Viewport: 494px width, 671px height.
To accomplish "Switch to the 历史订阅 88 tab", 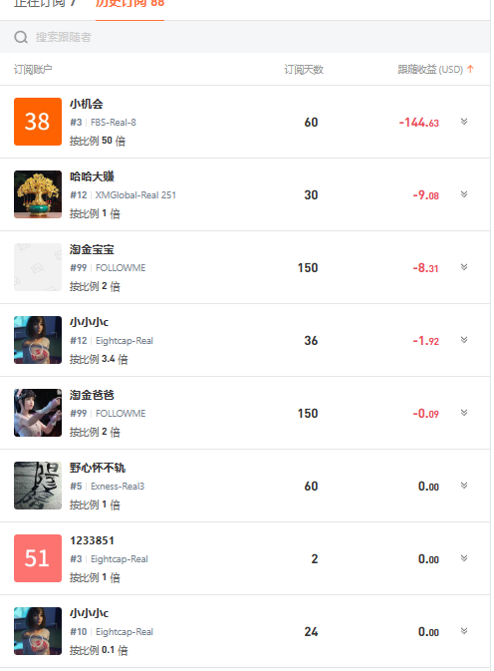I will 129,3.
